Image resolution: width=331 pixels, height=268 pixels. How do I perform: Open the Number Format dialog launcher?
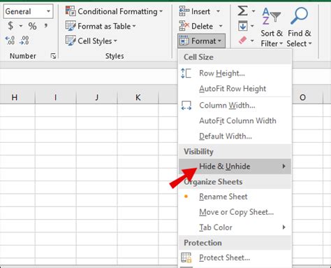coord(53,56)
